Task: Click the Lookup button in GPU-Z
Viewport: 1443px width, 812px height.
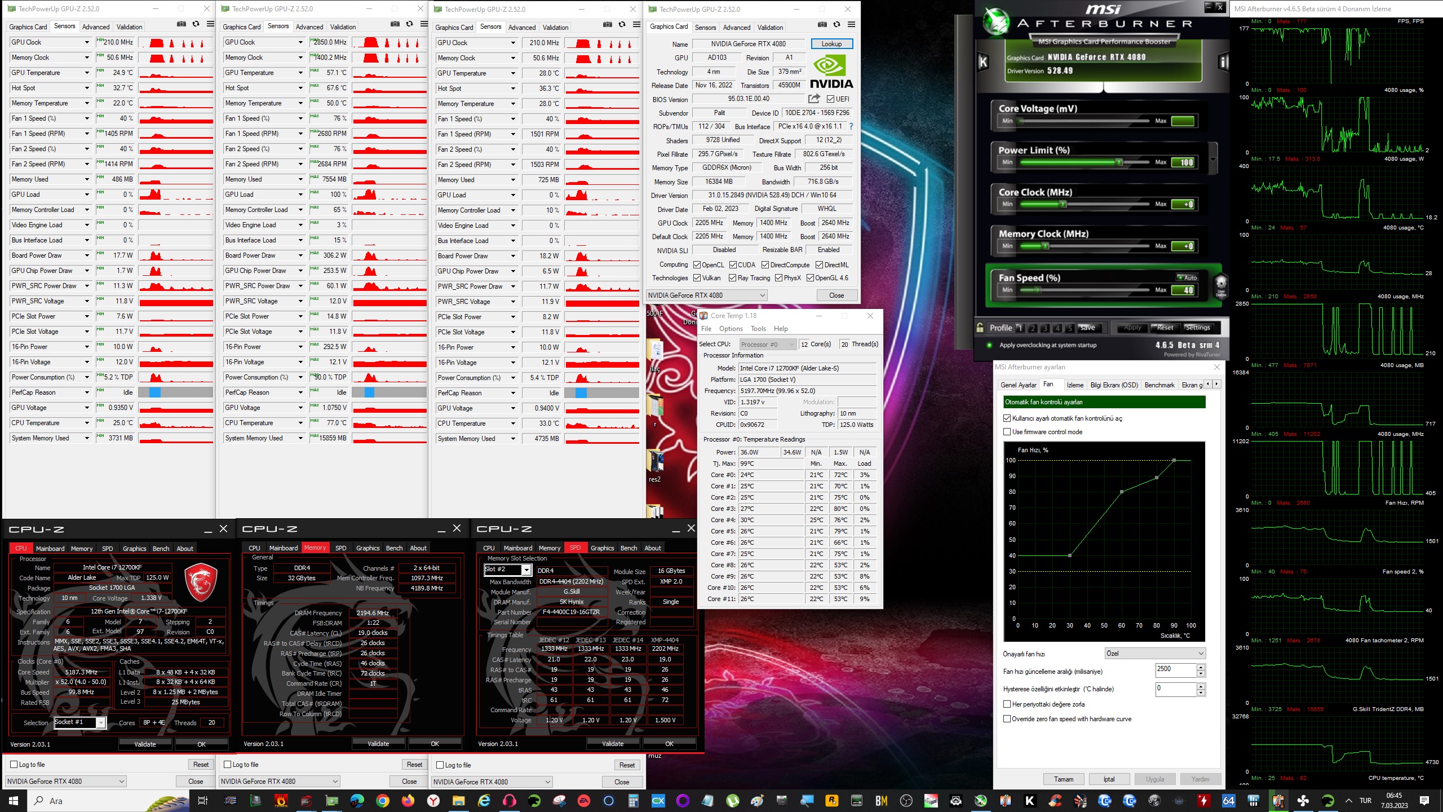Action: tap(831, 44)
